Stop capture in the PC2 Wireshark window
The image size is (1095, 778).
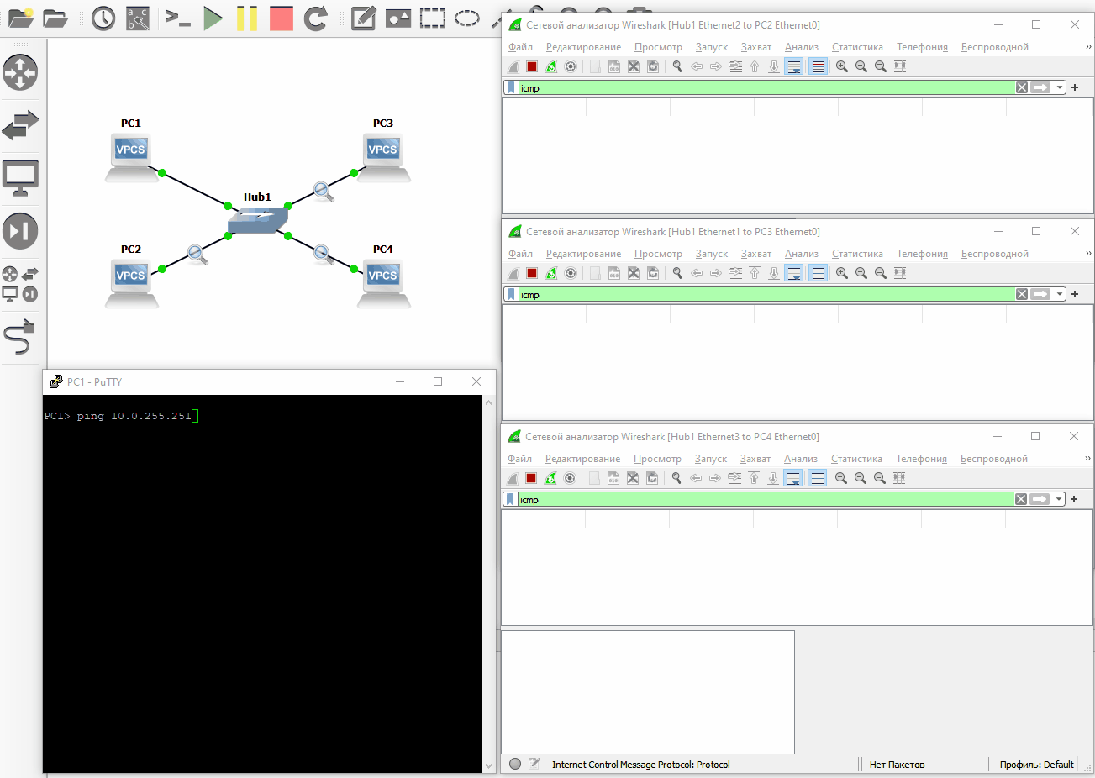pyautogui.click(x=532, y=66)
